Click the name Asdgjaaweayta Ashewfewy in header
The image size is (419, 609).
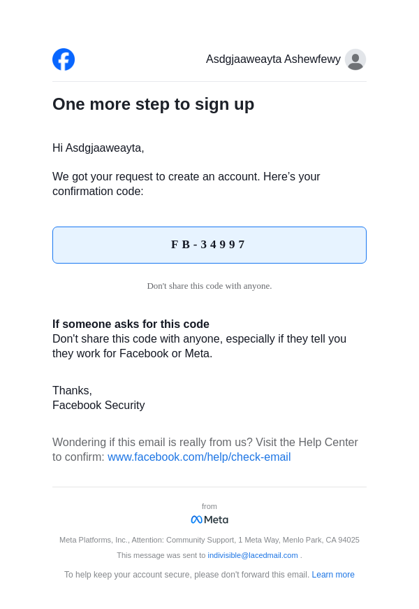tap(273, 59)
